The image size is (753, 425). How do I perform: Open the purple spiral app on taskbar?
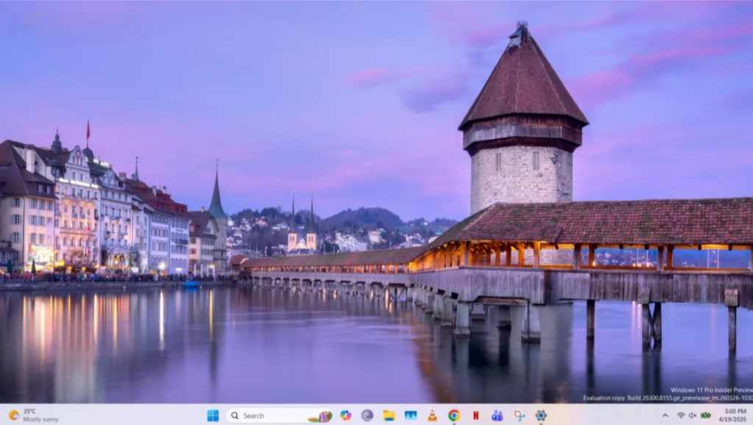368,415
